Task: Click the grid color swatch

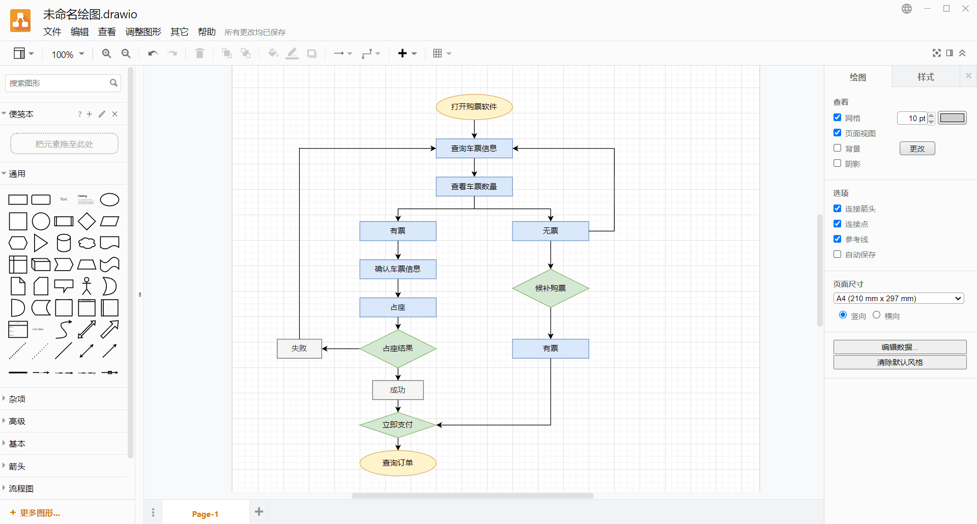Action: pos(952,118)
